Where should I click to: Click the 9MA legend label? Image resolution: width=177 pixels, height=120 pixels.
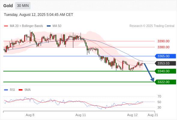[28, 90]
